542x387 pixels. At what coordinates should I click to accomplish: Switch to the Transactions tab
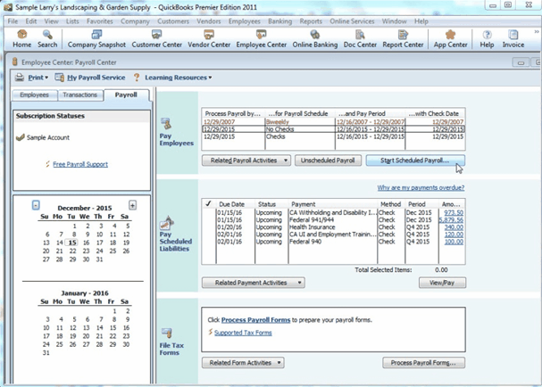[79, 95]
